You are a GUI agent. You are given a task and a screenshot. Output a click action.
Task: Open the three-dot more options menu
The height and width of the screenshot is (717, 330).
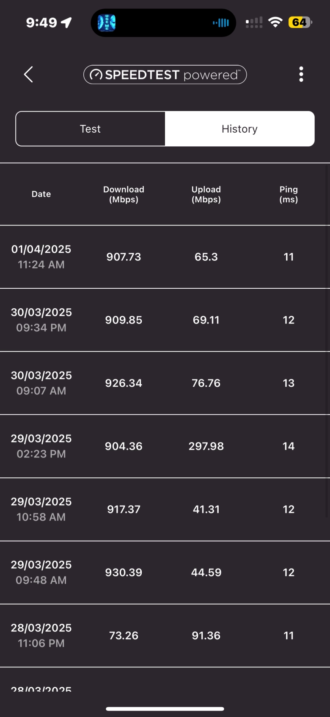point(301,74)
